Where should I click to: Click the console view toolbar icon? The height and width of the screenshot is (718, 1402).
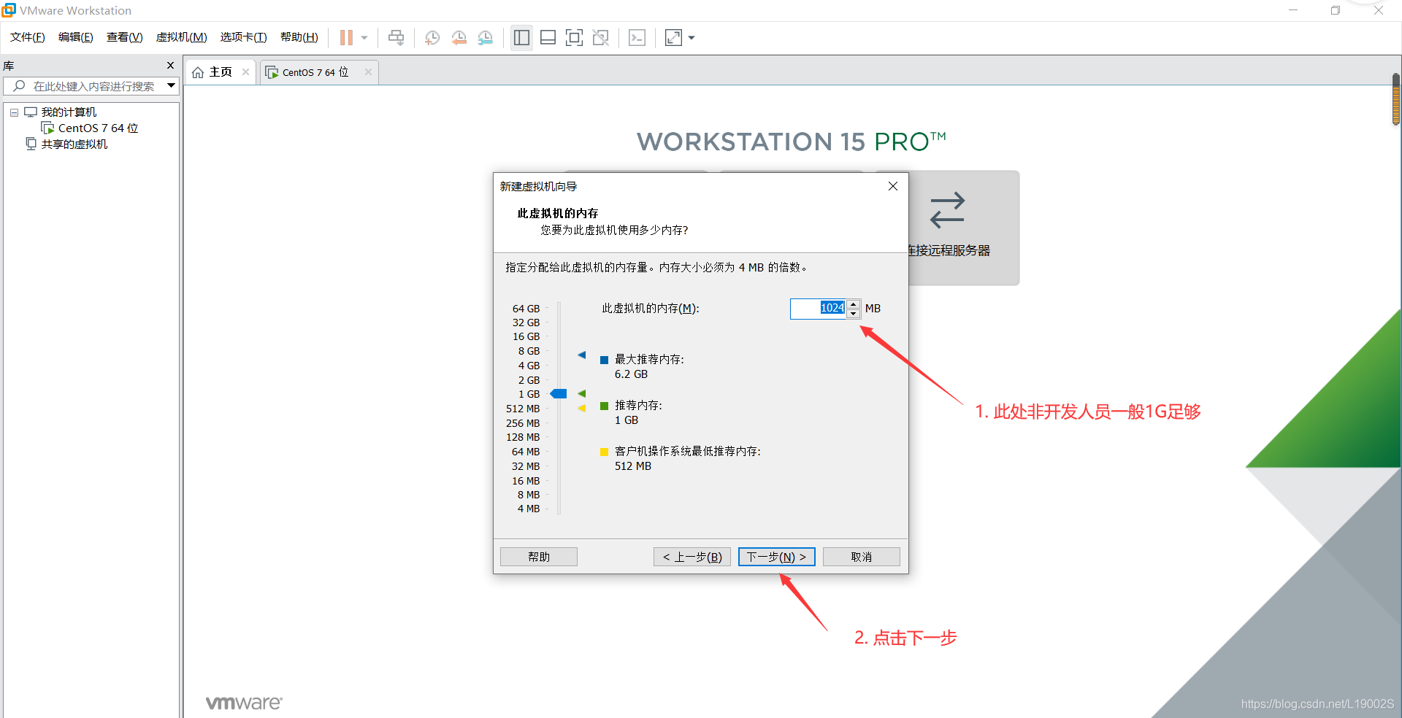(637, 38)
